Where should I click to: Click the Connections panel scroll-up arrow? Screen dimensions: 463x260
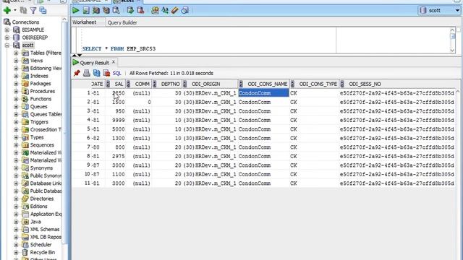click(64, 19)
